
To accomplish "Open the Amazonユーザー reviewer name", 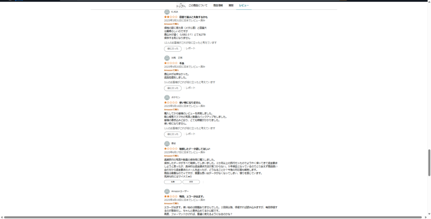I will 180,191.
